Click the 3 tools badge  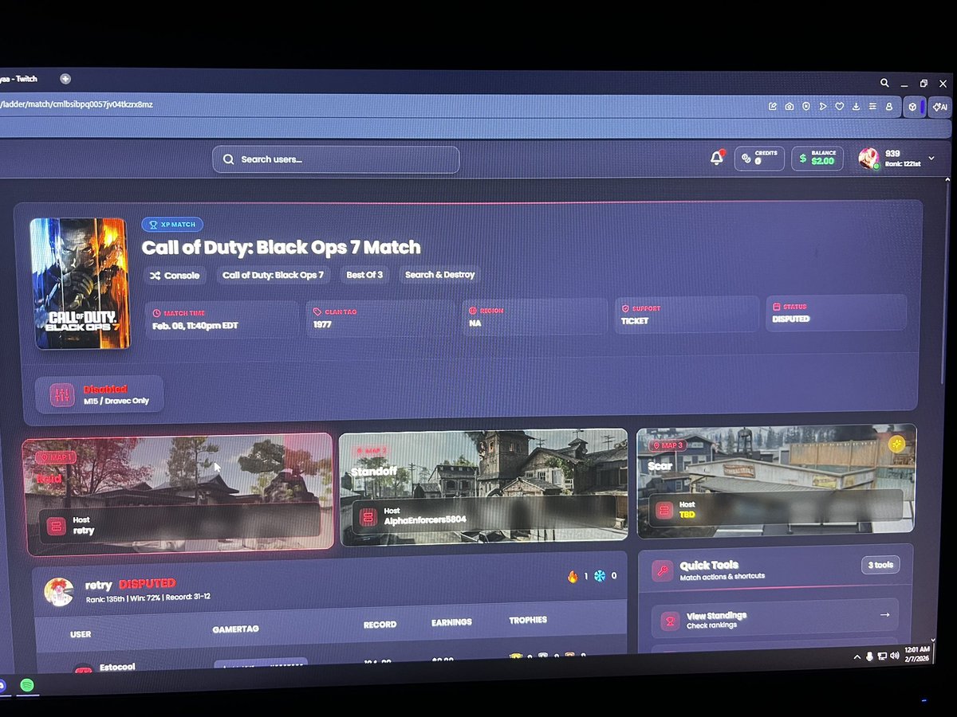click(881, 566)
